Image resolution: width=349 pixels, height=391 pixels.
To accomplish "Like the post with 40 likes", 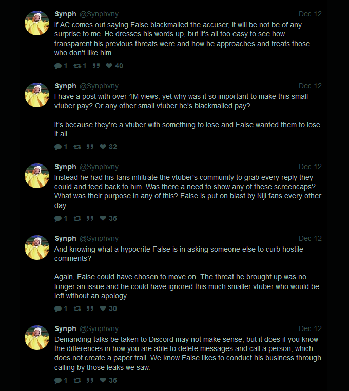I will (109, 66).
